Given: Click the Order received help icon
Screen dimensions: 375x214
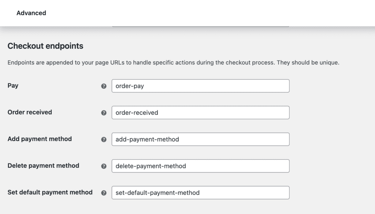Looking at the screenshot, I should click(x=104, y=113).
